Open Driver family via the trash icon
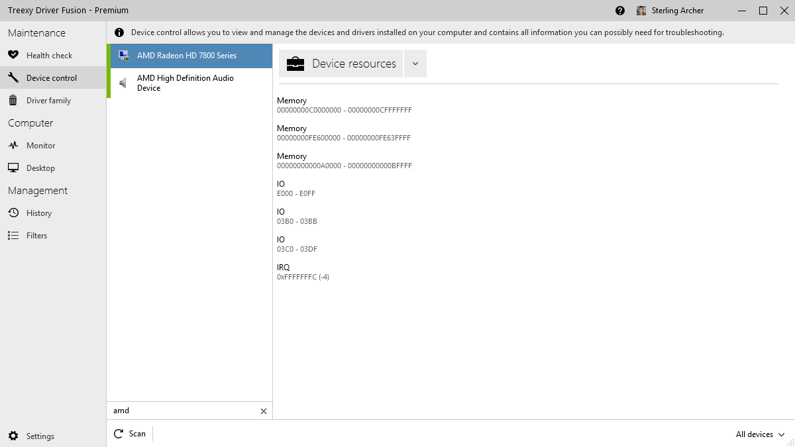Image resolution: width=795 pixels, height=447 pixels. (x=13, y=100)
